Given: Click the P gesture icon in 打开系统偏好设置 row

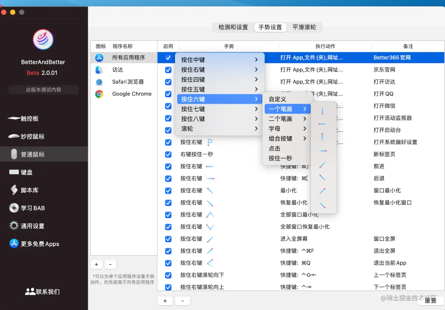Looking at the screenshot, I should pos(210,142).
